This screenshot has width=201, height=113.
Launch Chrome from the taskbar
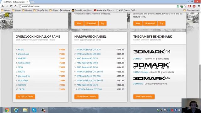pos(7,110)
